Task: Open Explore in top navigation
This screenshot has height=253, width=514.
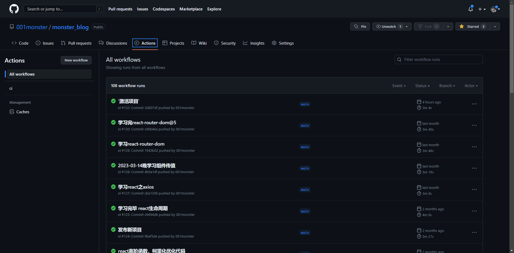Action: (214, 9)
